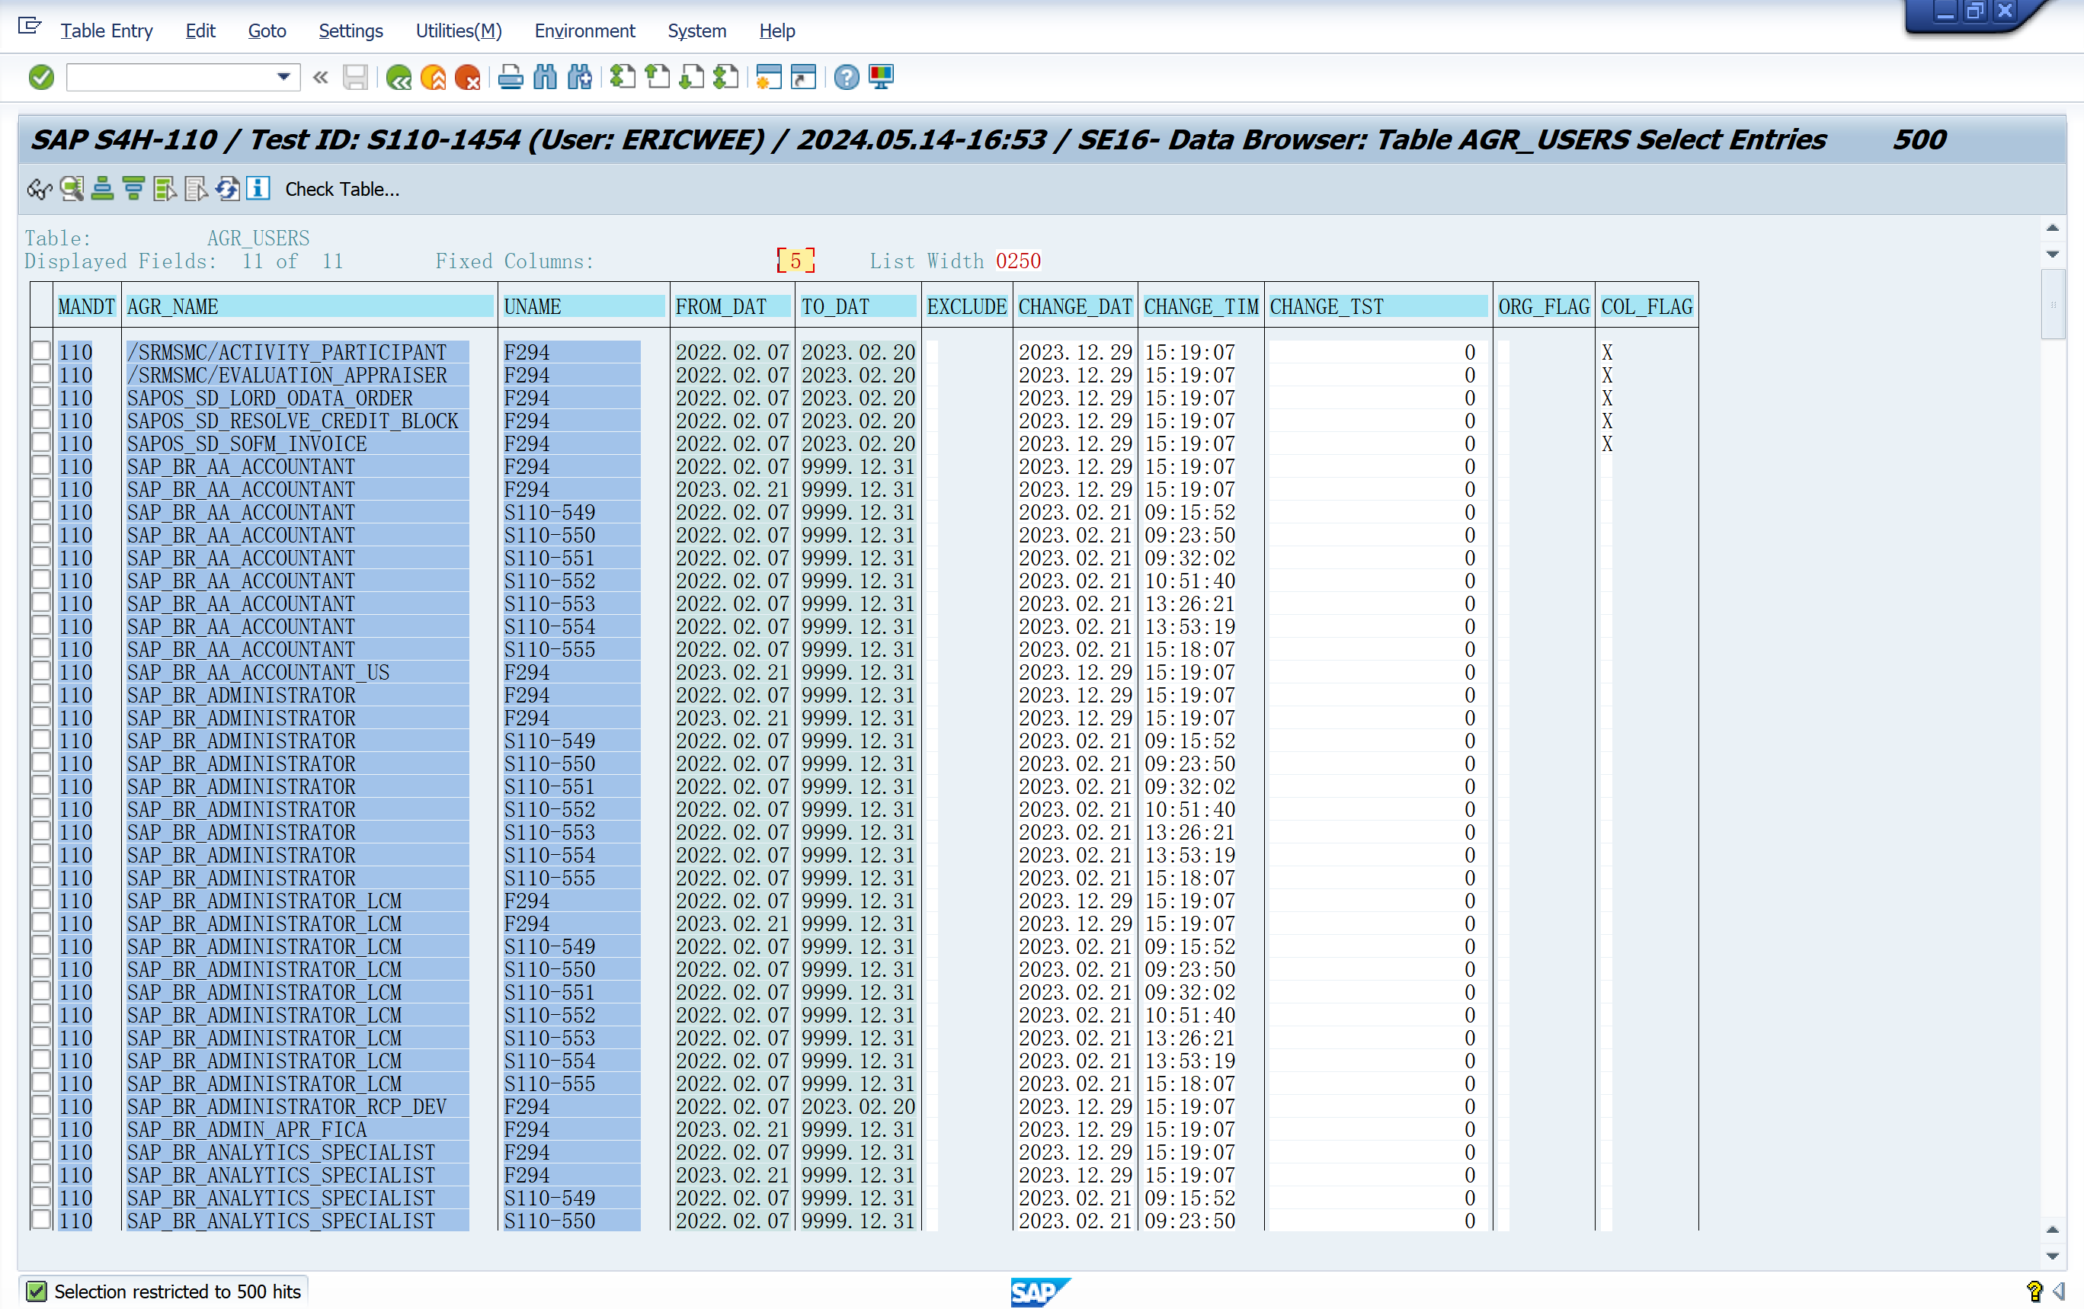Click the Check Table... button
The width and height of the screenshot is (2084, 1309).
click(x=342, y=189)
